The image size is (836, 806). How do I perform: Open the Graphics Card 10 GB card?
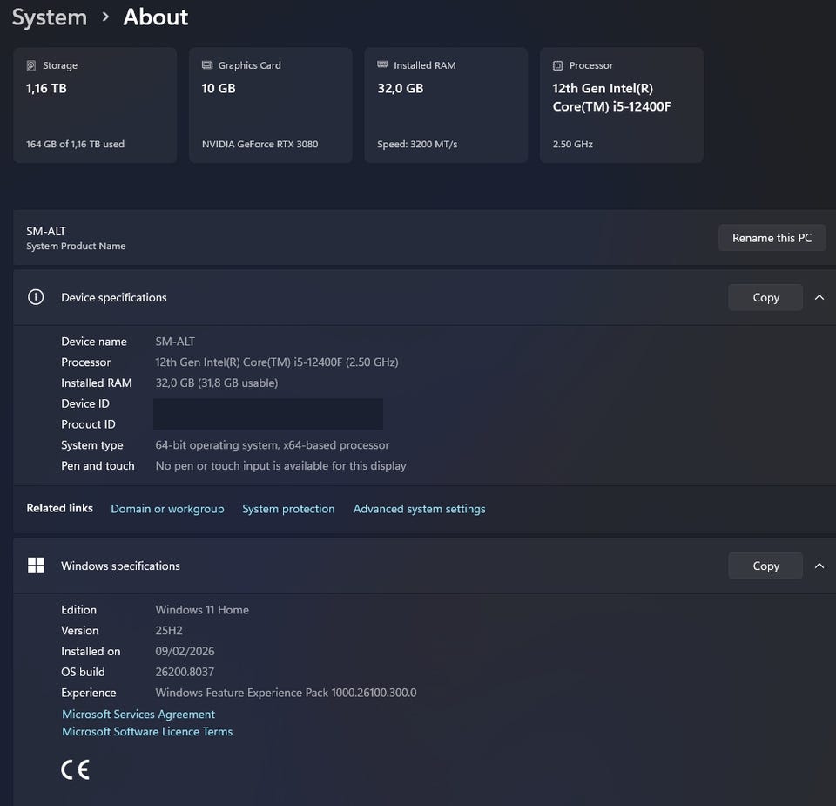point(270,105)
